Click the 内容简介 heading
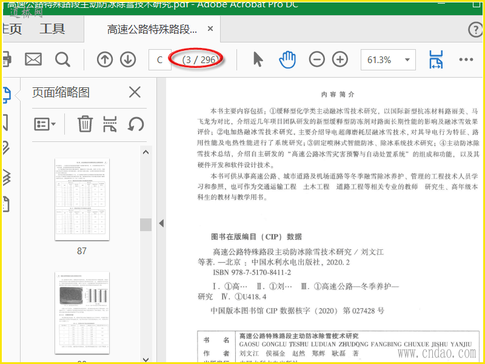The image size is (485, 364). (x=338, y=95)
